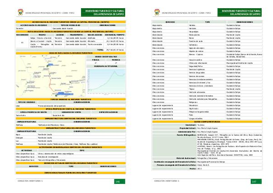
Task: Click the green page number 146 box
Action: [120, 181]
